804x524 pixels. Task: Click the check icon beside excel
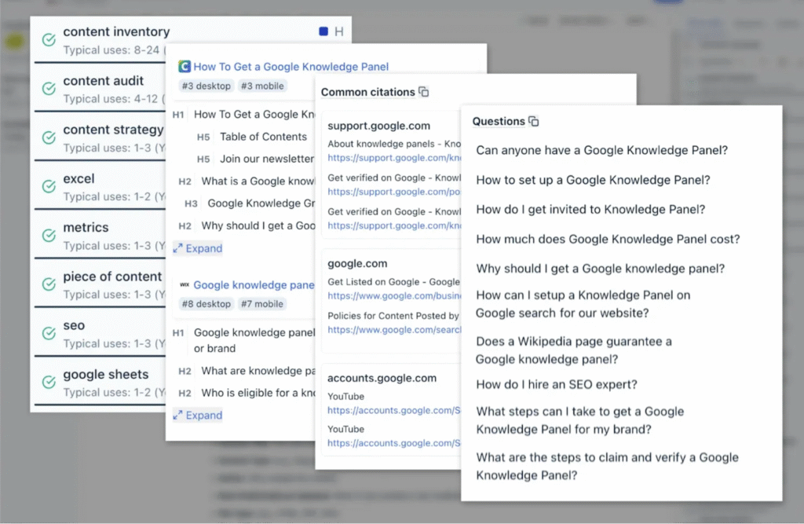[49, 186]
